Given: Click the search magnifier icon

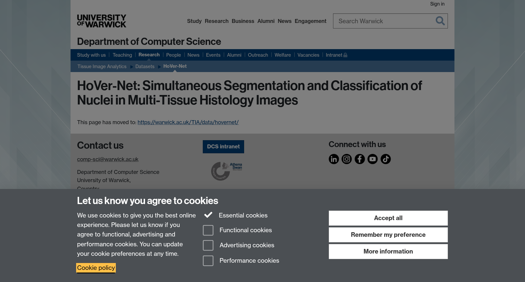Looking at the screenshot, I should coord(440,21).
